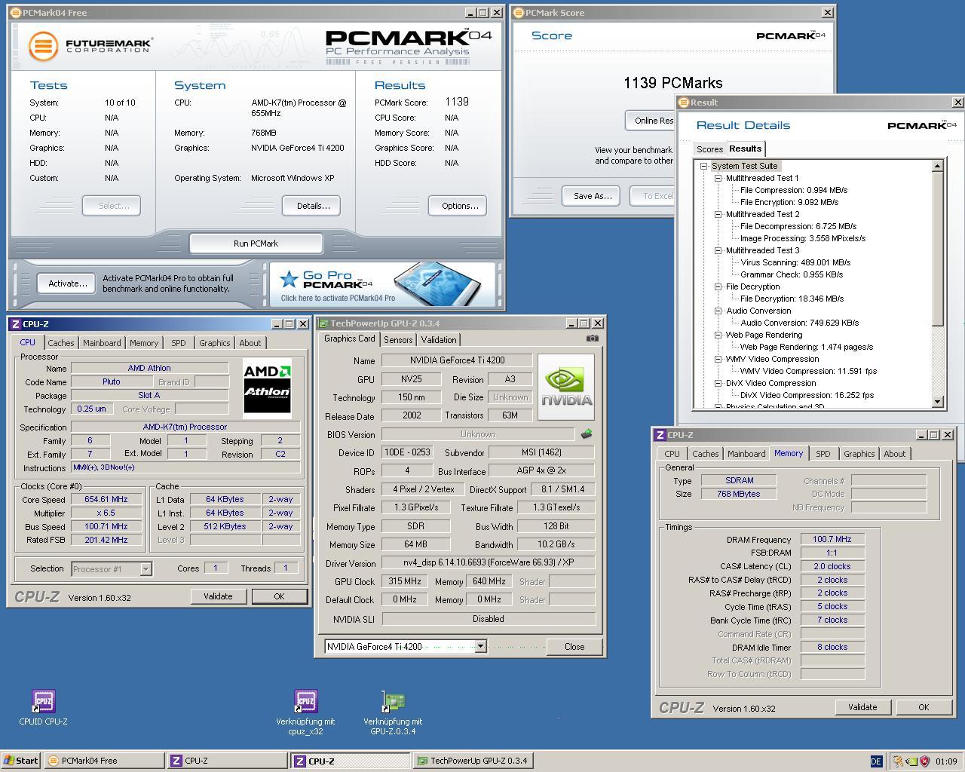Switch to Sensors tab in GPU-Z
This screenshot has height=772, width=965.
398,340
